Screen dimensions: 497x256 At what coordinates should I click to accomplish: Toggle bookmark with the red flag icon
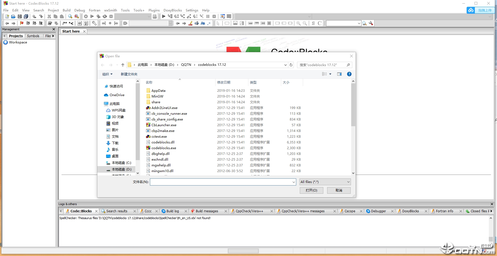tap(22, 23)
